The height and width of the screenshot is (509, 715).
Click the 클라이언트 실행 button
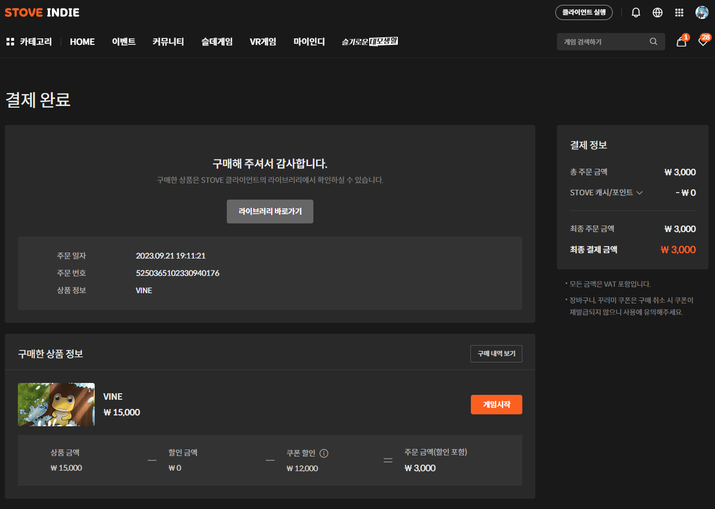click(583, 12)
